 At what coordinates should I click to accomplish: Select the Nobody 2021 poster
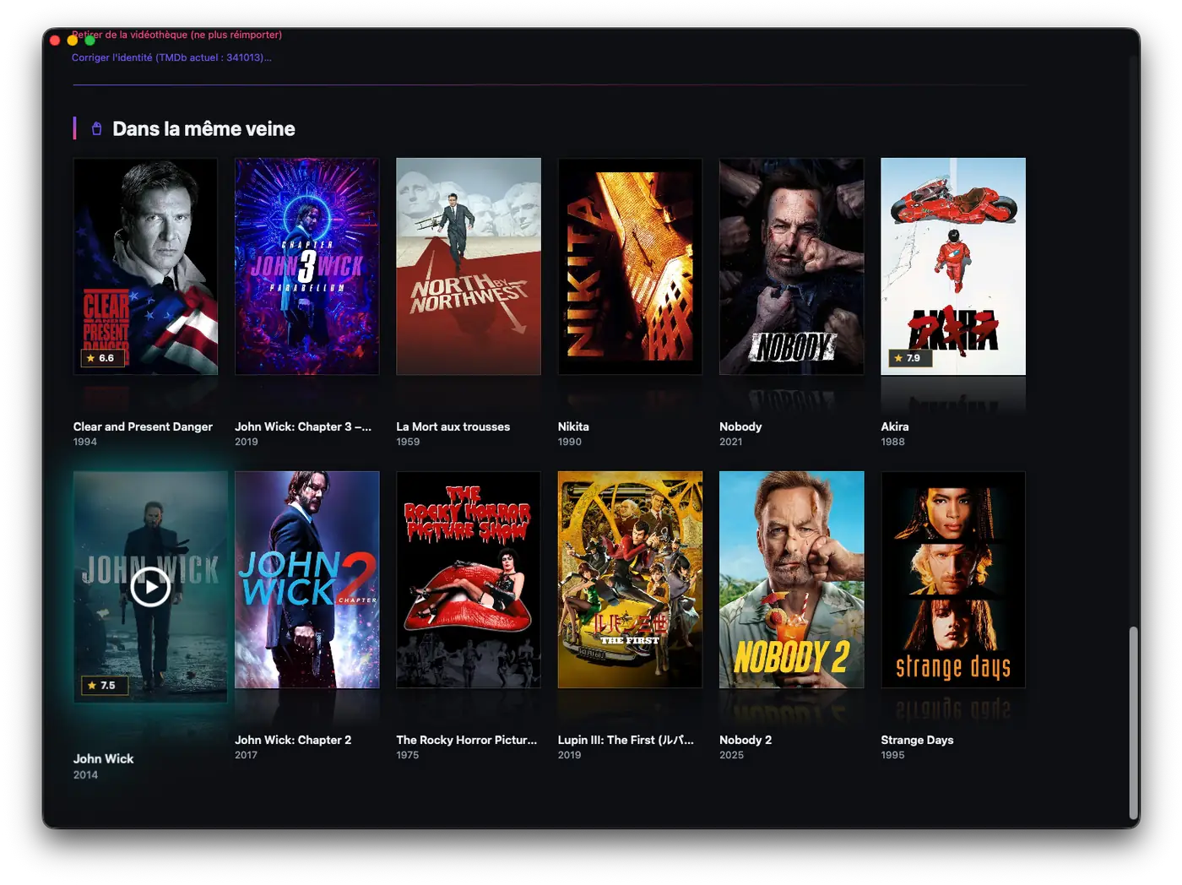(791, 266)
